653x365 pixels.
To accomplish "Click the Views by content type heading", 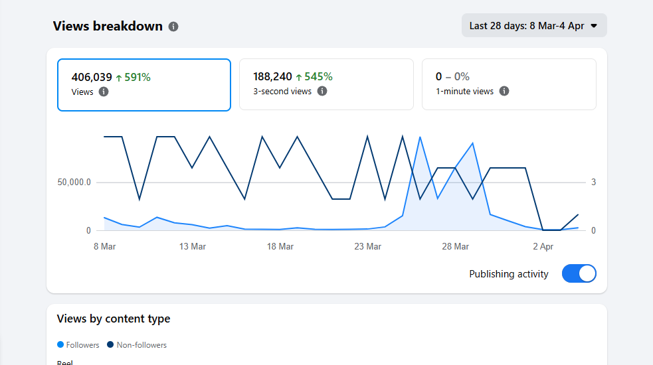I will click(x=114, y=319).
